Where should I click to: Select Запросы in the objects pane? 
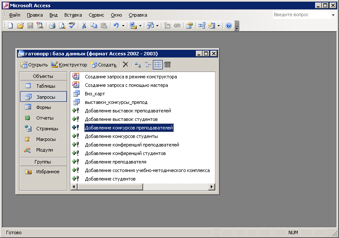(43, 97)
